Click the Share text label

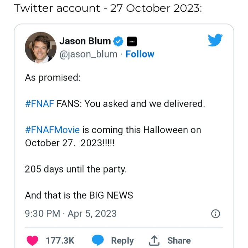179,241
